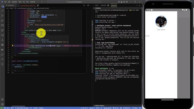Click the lightbulb quick-fix icon in editor gutter

(x=12, y=46)
